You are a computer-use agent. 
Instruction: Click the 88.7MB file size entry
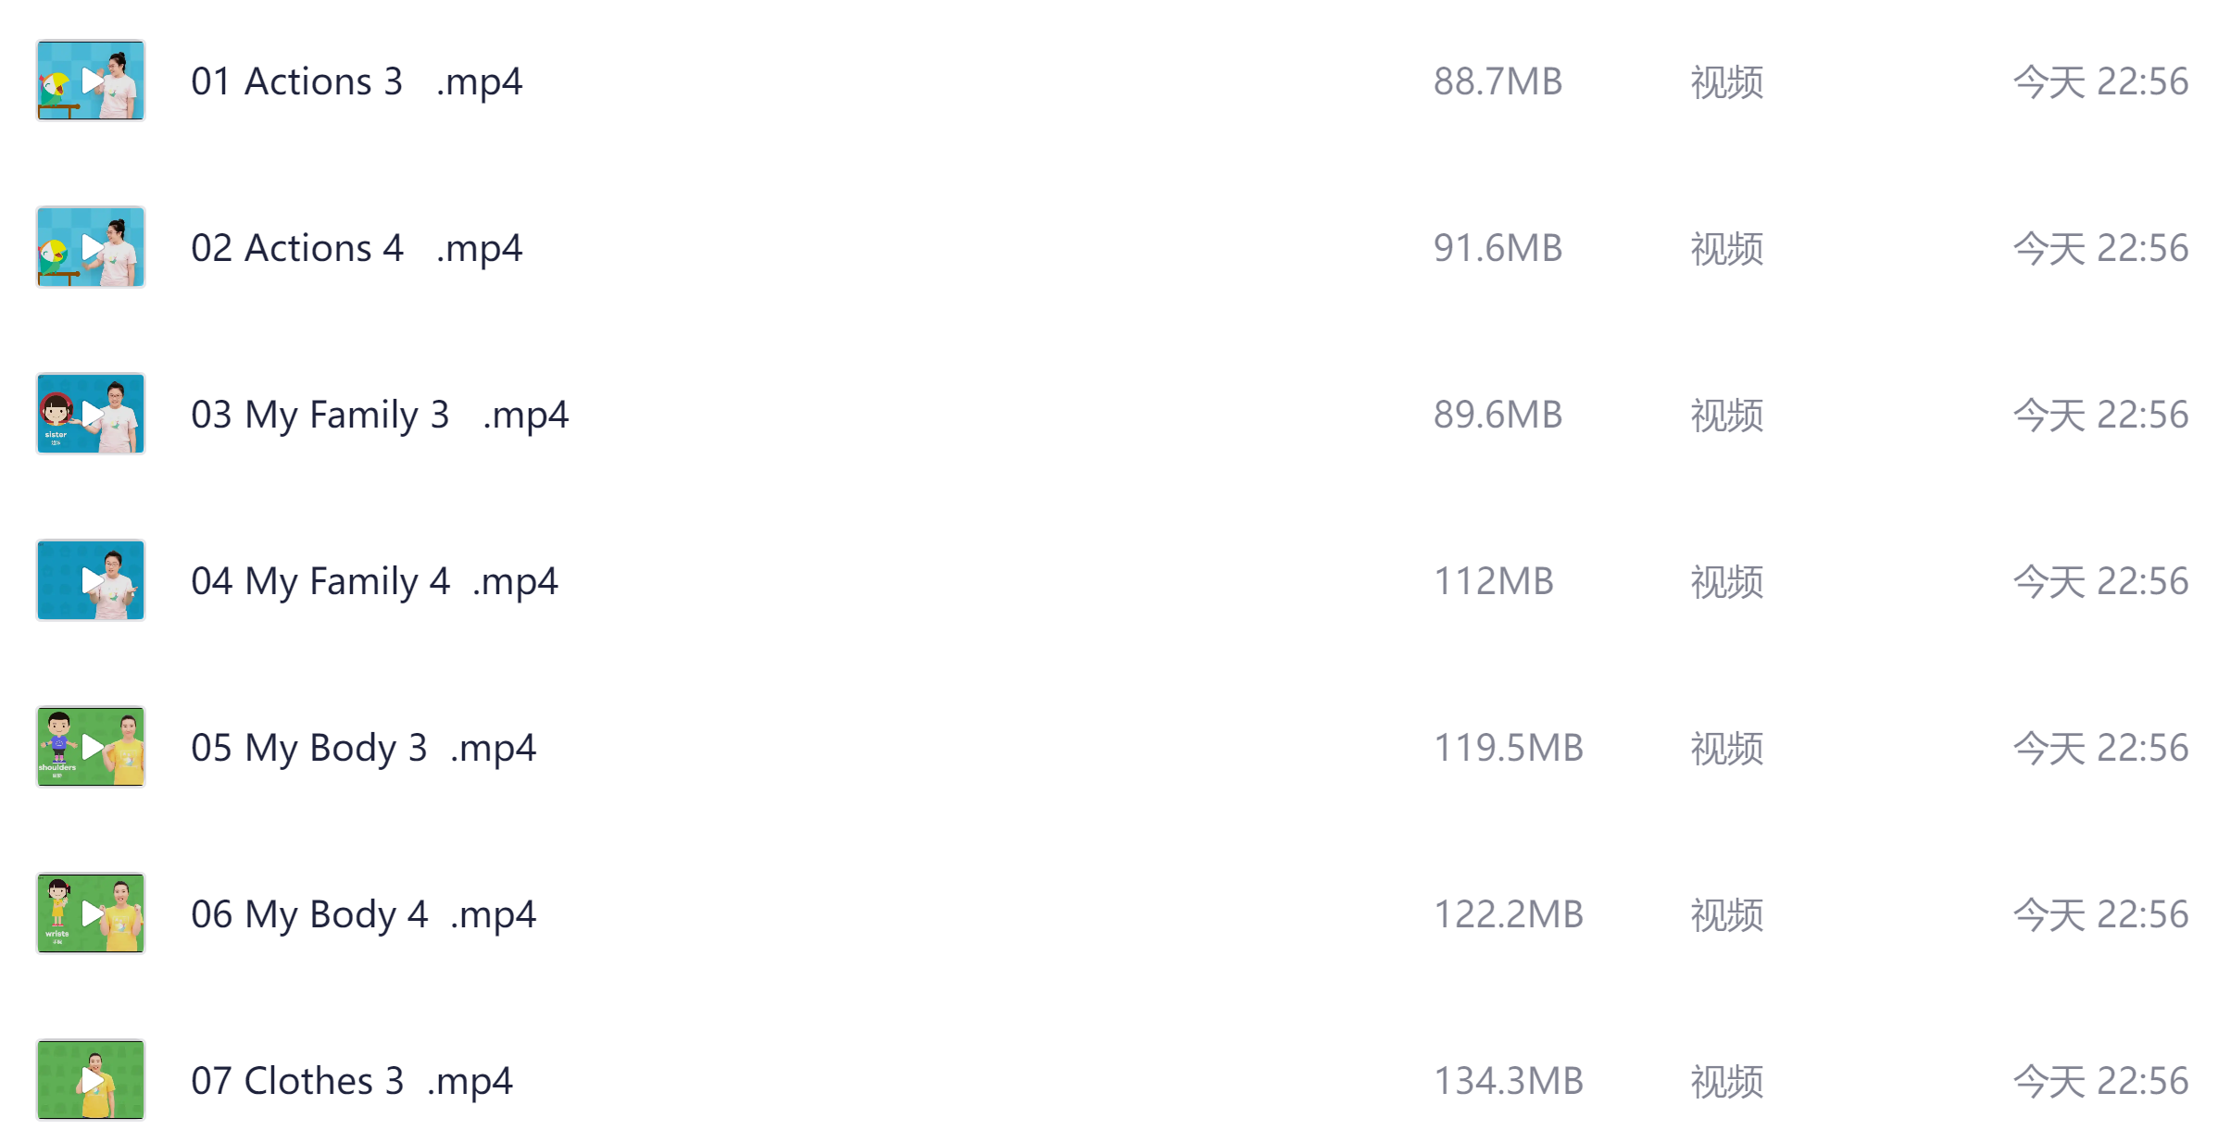pyautogui.click(x=1498, y=81)
